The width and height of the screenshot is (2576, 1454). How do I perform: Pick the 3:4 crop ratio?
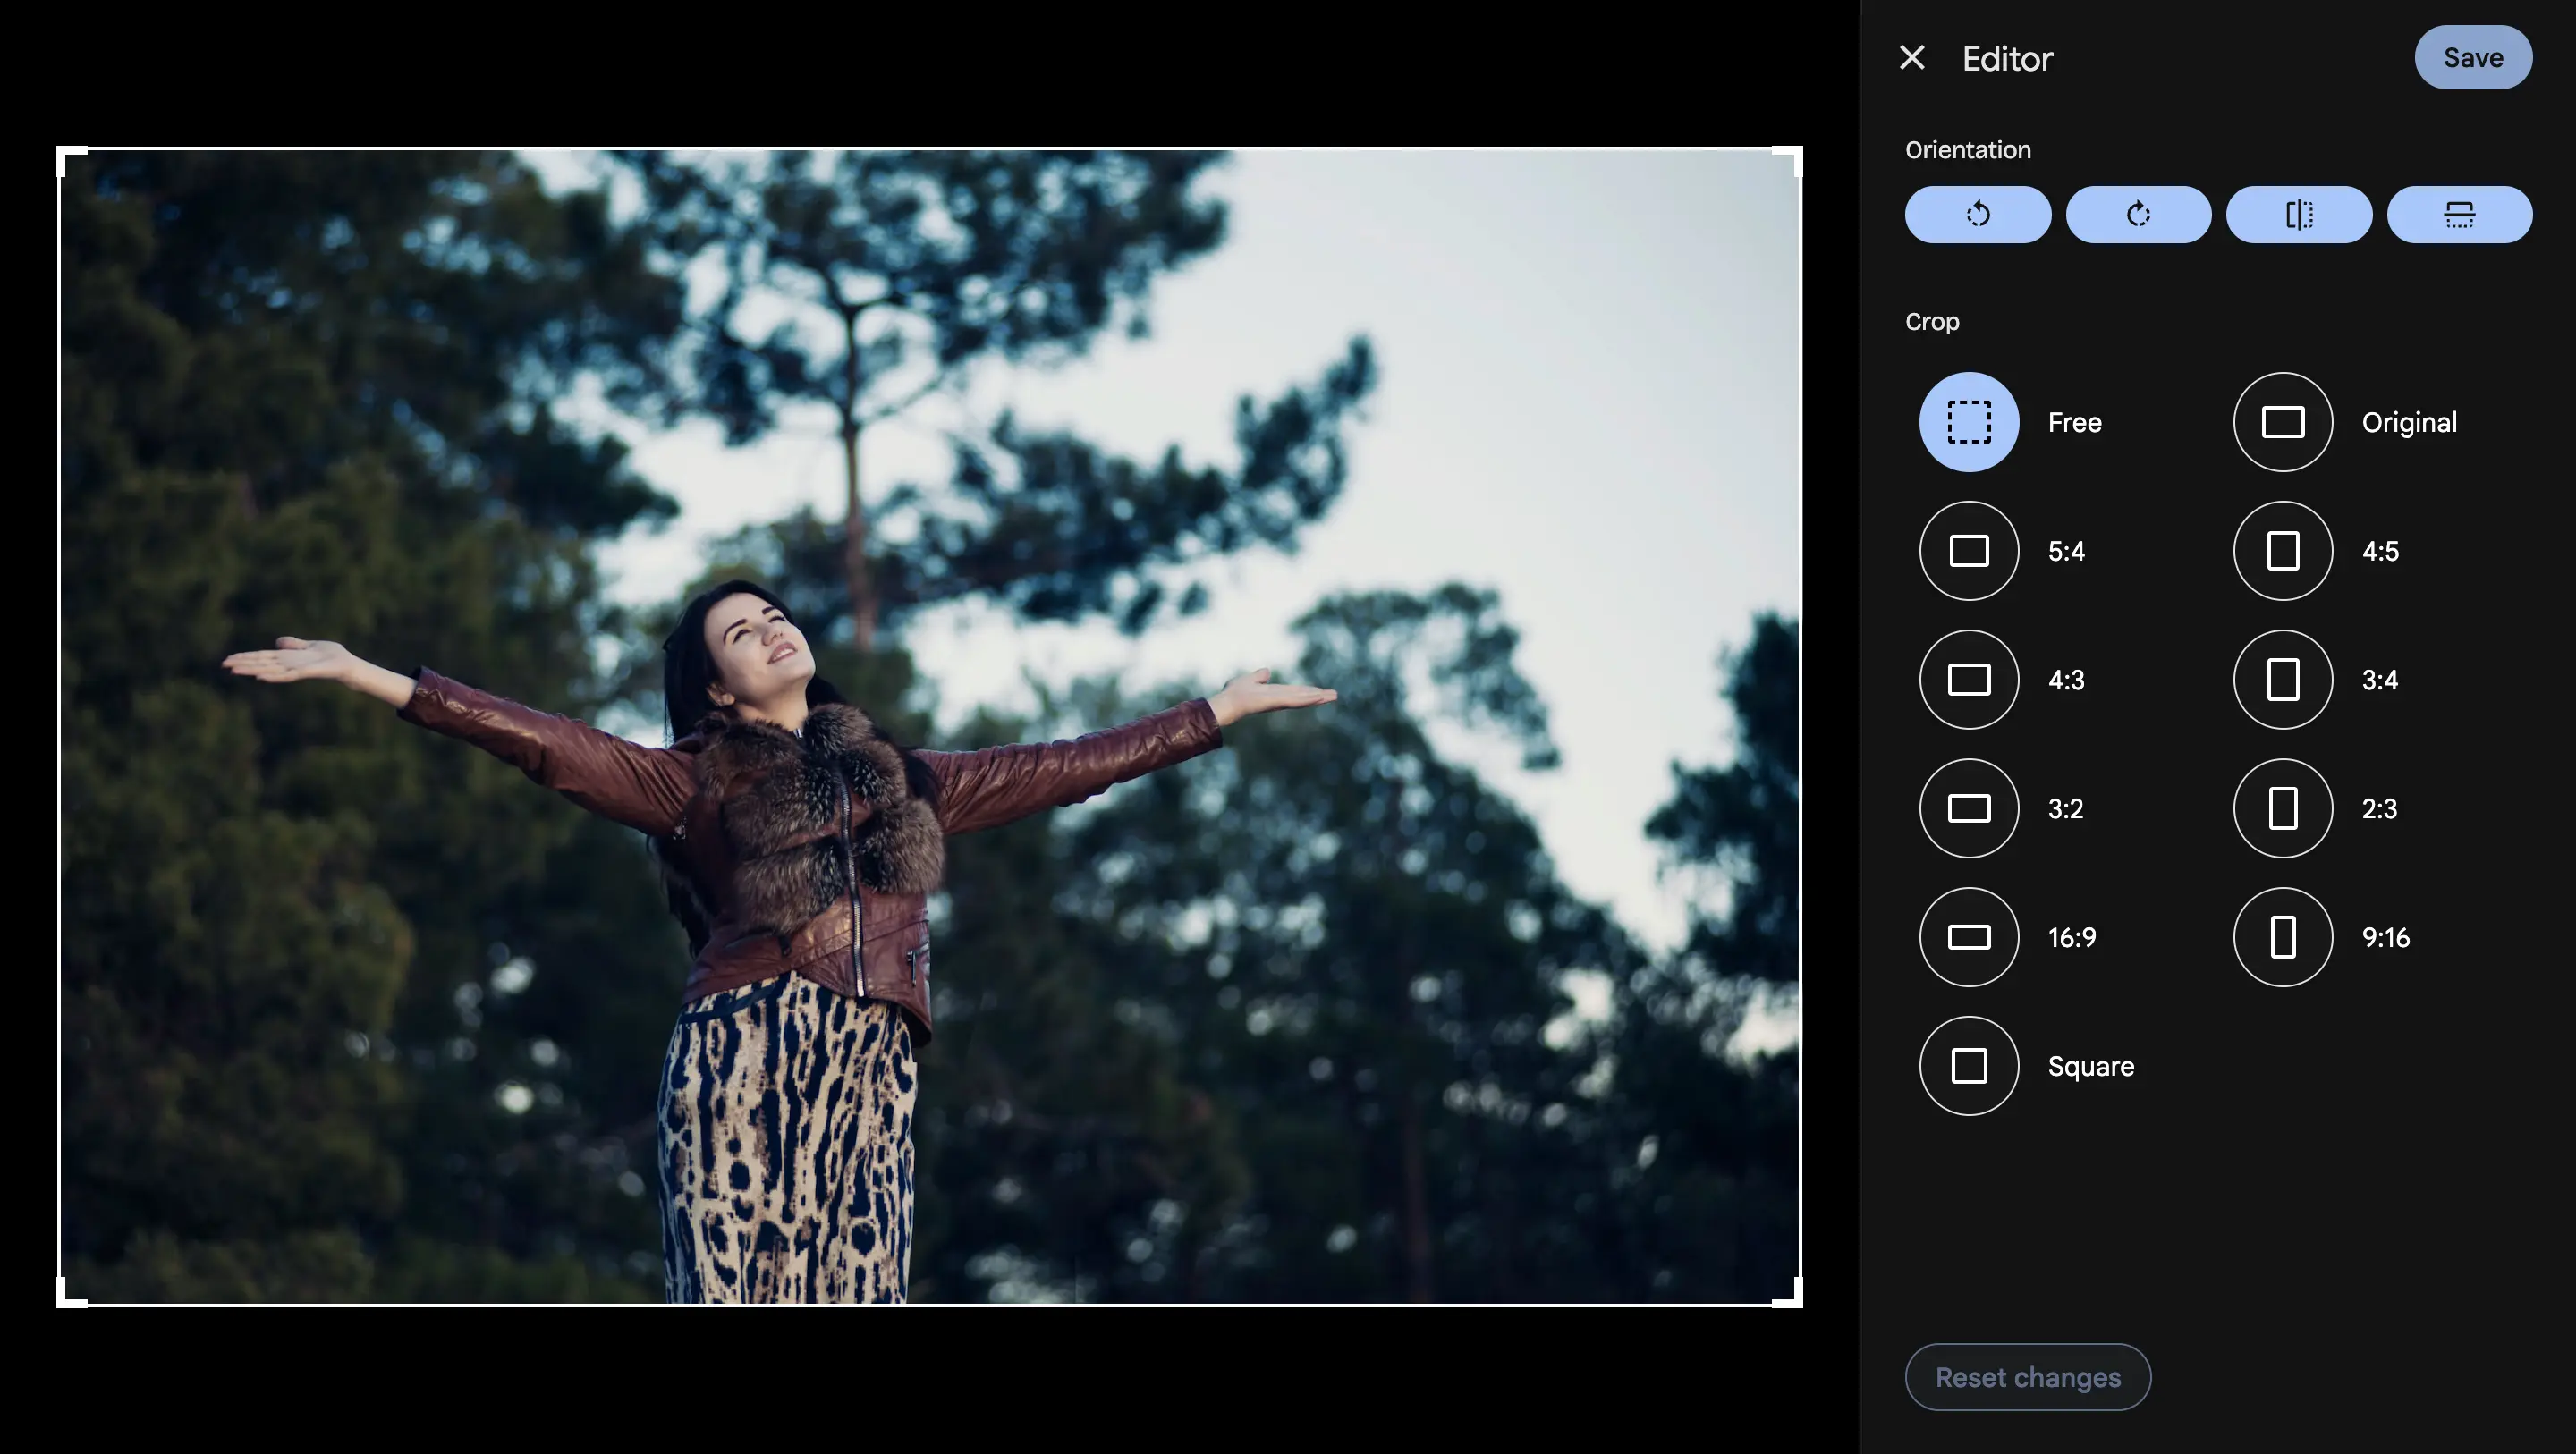tap(2282, 680)
